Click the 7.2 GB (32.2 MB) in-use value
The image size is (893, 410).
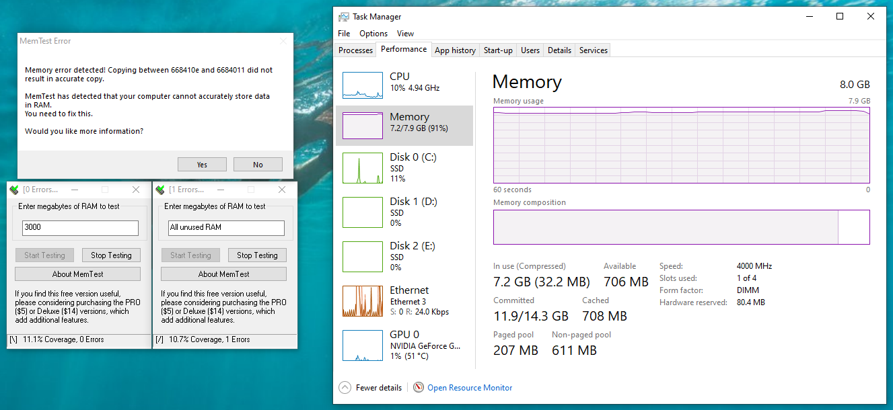(542, 282)
